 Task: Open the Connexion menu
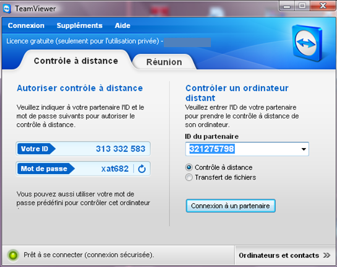pos(26,25)
